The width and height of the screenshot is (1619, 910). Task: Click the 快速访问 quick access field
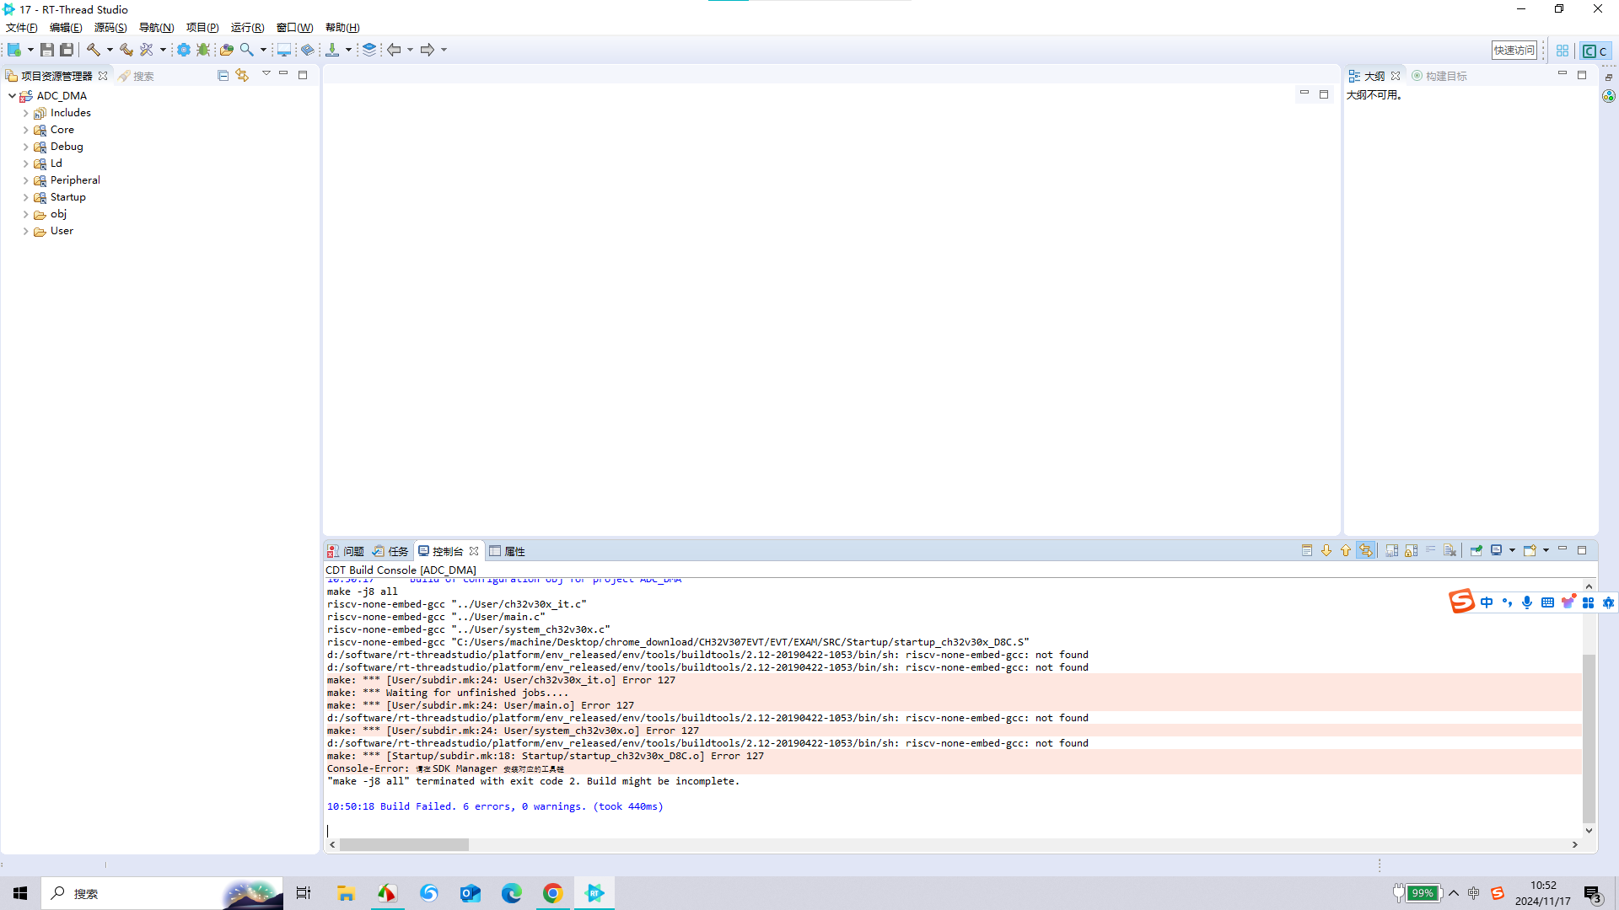(x=1514, y=51)
